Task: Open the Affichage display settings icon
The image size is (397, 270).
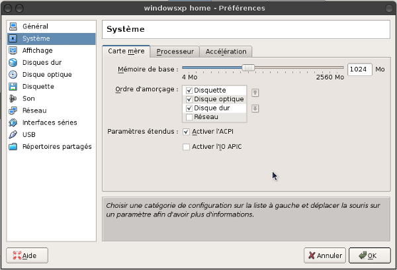Action: point(13,50)
